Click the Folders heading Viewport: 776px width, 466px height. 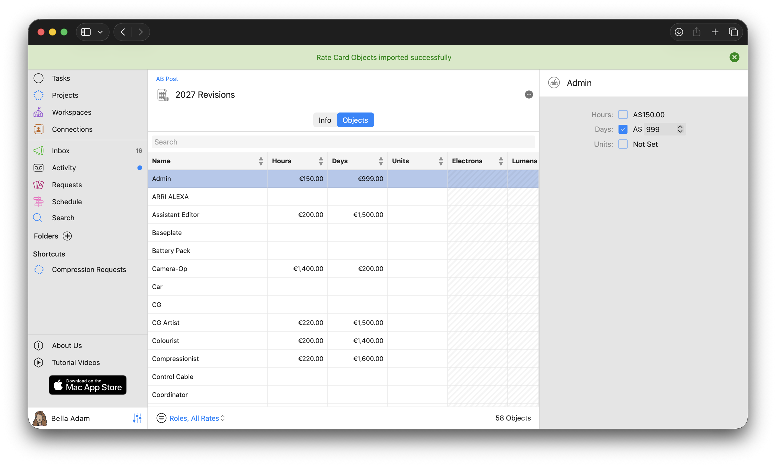pyautogui.click(x=46, y=236)
